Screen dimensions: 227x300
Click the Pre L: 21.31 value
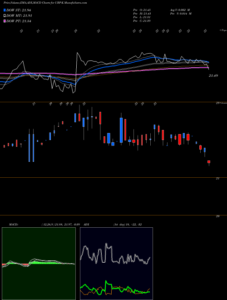click(x=142, y=17)
